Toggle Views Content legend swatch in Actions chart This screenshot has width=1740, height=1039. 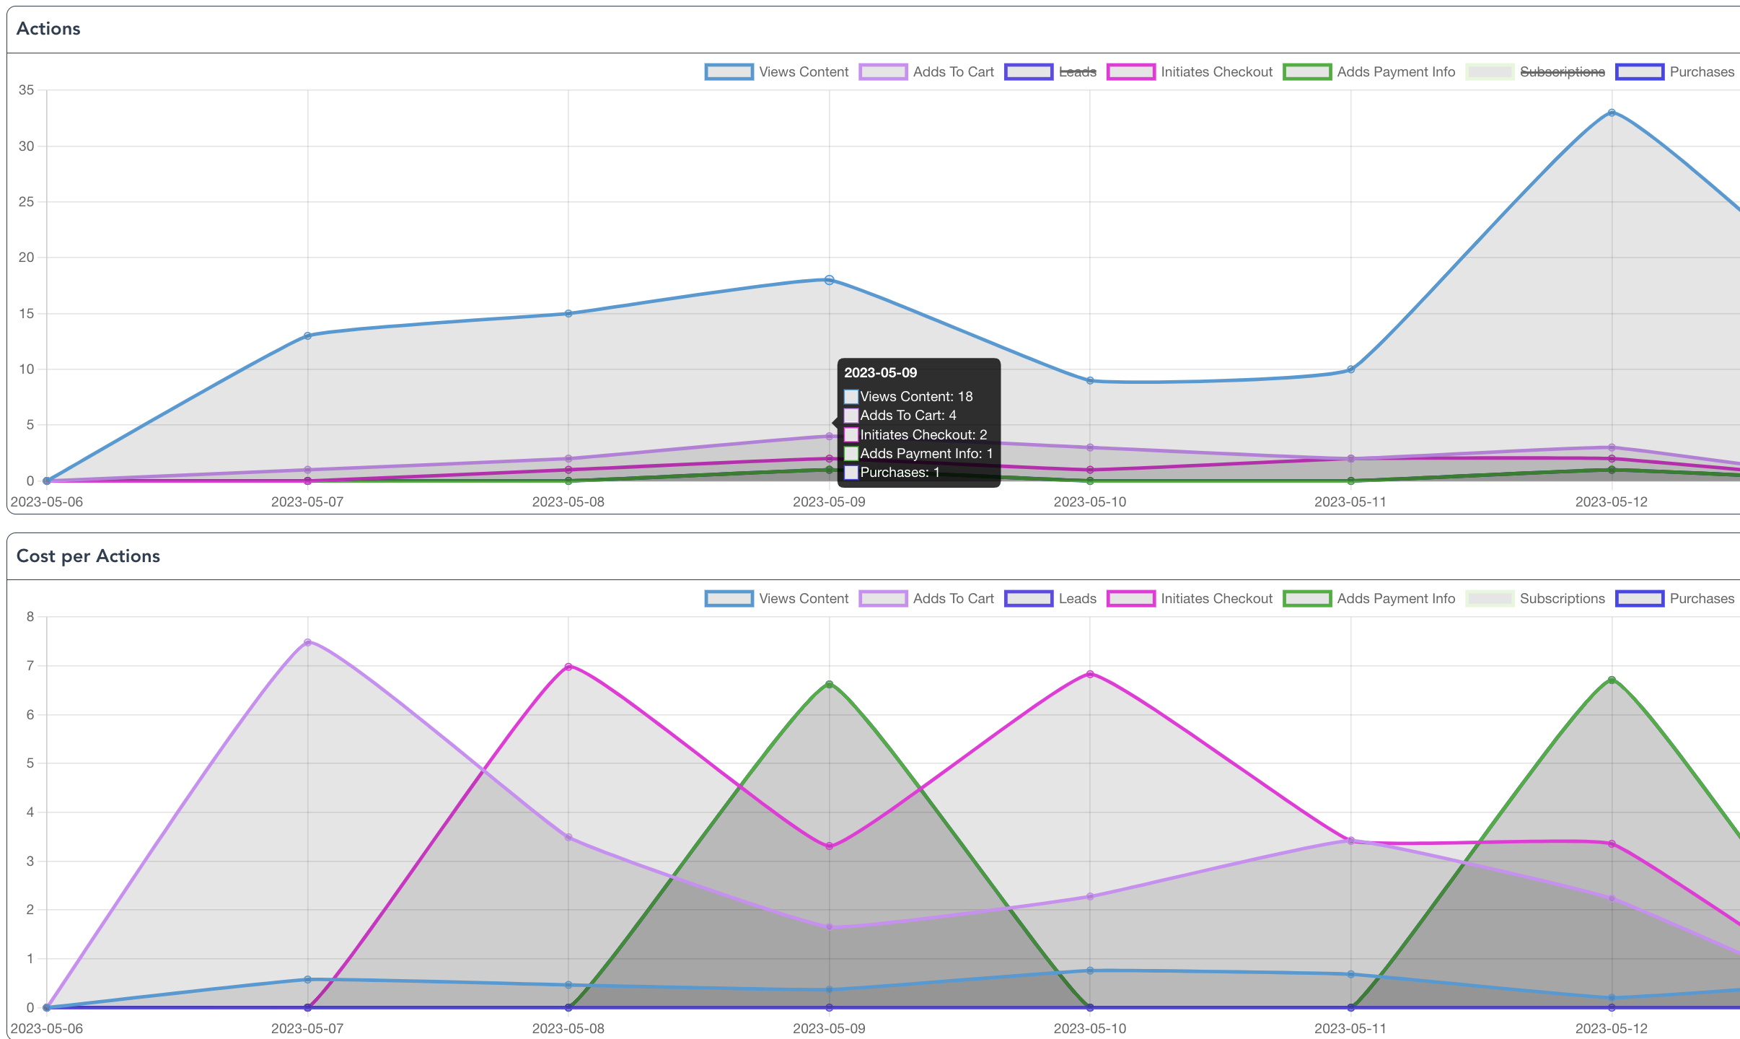[729, 72]
